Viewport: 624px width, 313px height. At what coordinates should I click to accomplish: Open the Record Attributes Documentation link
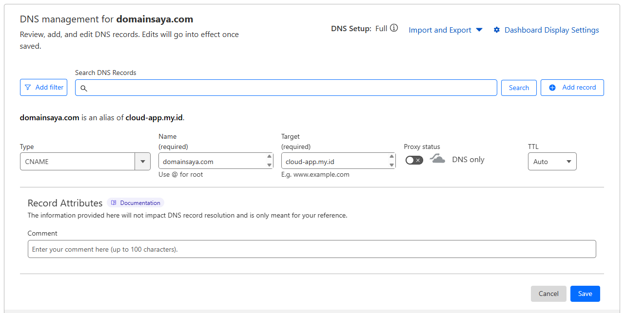140,203
